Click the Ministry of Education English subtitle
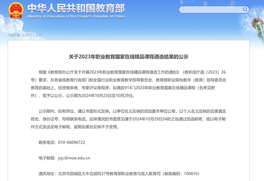This screenshot has height=181, width=264. click(76, 16)
